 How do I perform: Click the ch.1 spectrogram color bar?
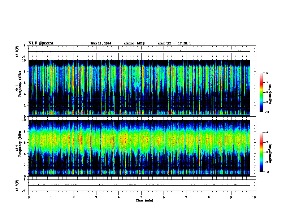261,92
